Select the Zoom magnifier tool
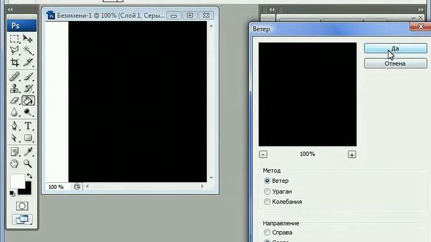 (28, 163)
